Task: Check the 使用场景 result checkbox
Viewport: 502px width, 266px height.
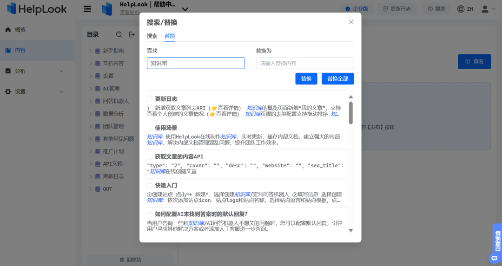Action: 150,128
